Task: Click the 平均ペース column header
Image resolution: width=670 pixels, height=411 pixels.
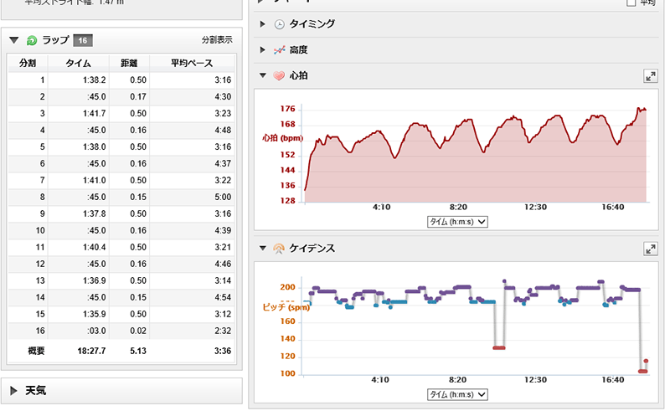Action: click(192, 63)
